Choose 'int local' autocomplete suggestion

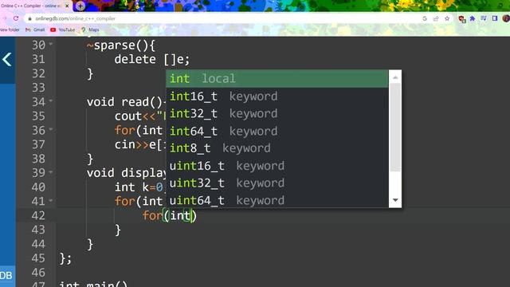tap(277, 79)
